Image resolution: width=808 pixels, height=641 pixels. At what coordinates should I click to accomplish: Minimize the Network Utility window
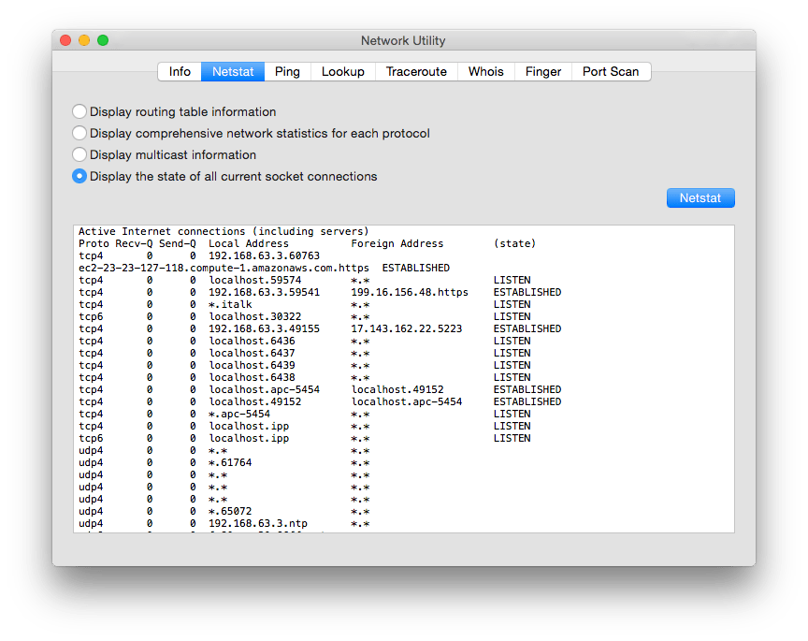point(85,40)
